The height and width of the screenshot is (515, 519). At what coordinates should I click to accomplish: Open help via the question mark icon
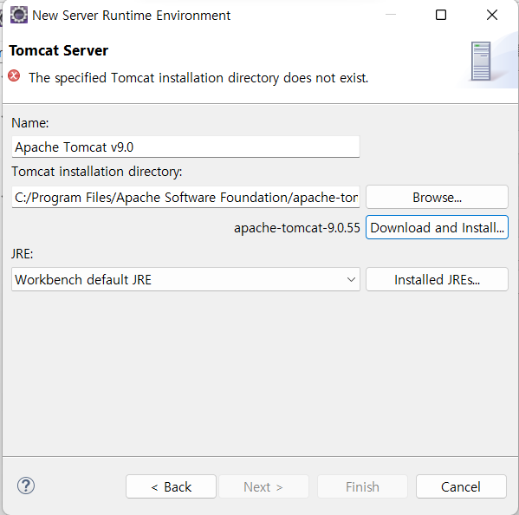[x=26, y=486]
